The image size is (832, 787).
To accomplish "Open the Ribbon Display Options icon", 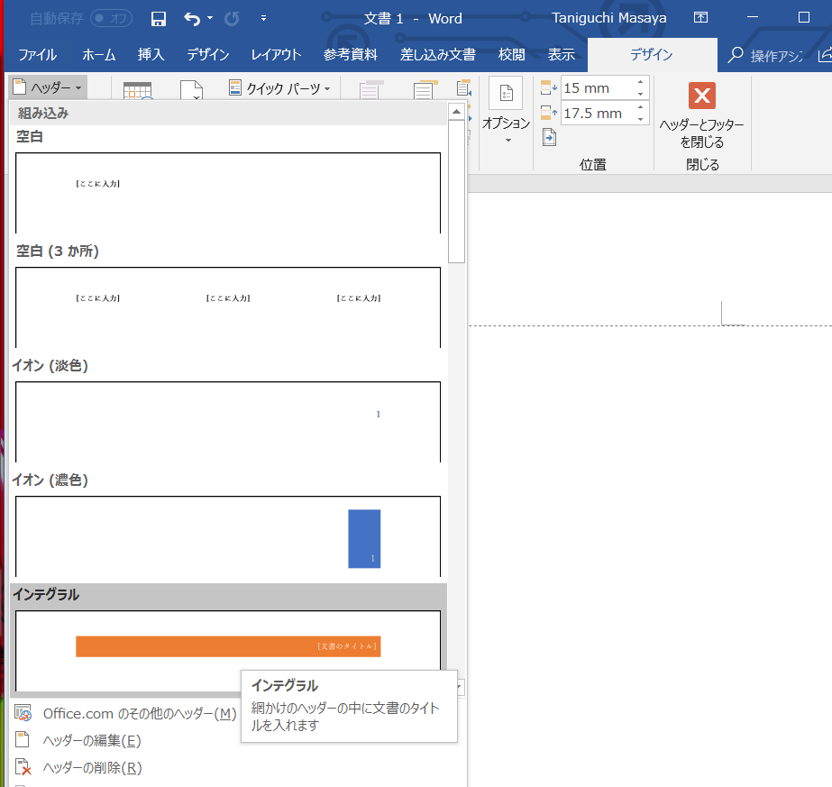I will point(700,17).
